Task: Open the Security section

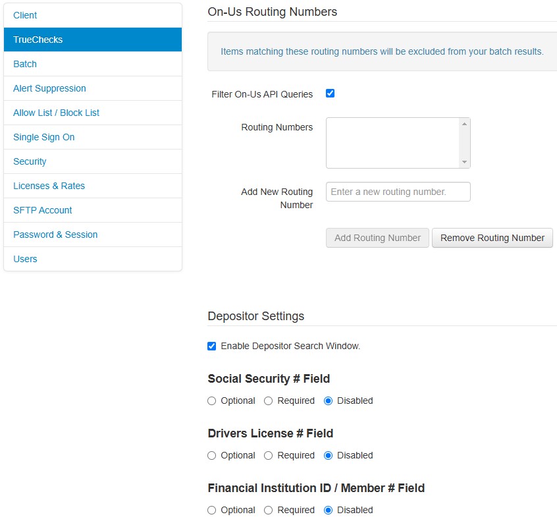Action: pyautogui.click(x=93, y=161)
